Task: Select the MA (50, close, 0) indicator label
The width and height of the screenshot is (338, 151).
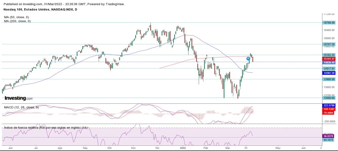Action: pyautogui.click(x=16, y=17)
